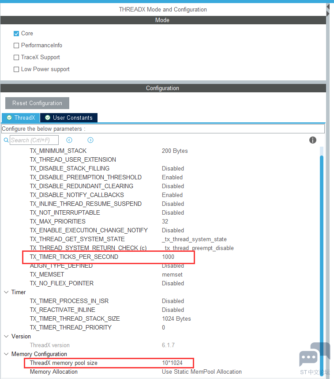The width and height of the screenshot is (334, 379).
Task: Click Enabled value of TX_DISABLE_PREEMPTION_THRESHOLD
Action: (172, 177)
